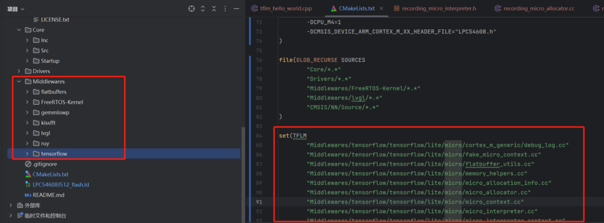Expand the tensorflow folder chevron
Screen dimensions: 604x223
(x=27, y=154)
